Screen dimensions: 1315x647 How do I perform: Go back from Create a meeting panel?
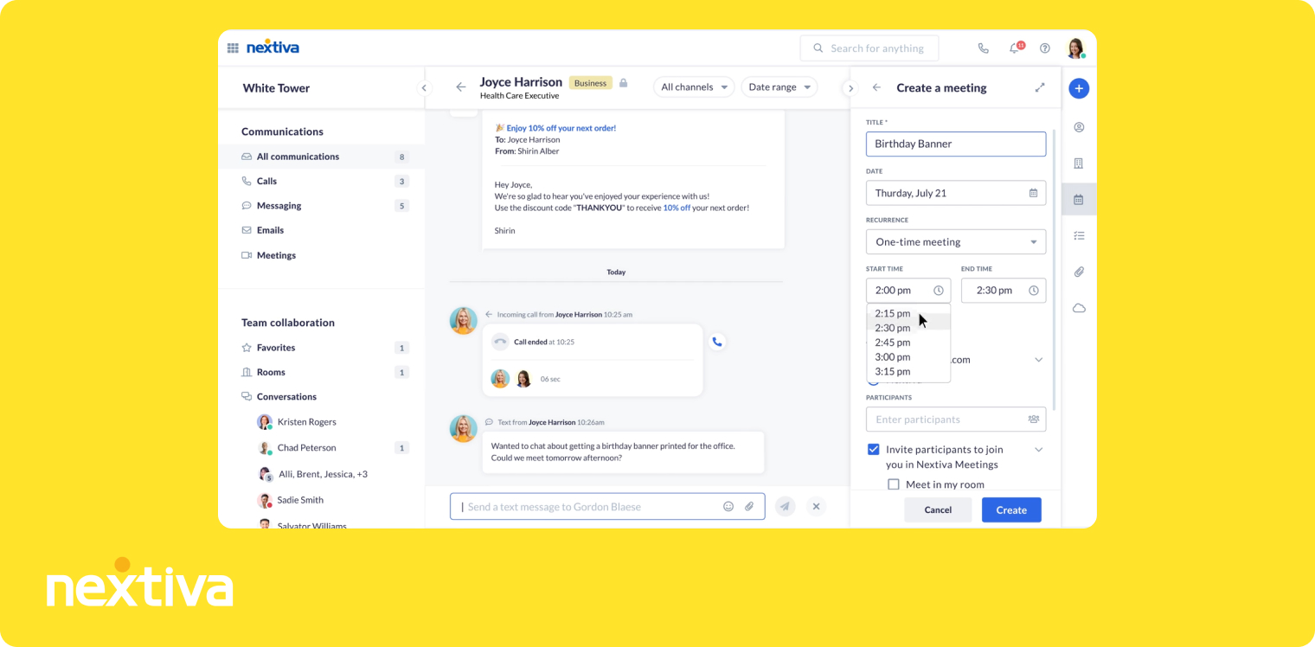click(x=876, y=87)
